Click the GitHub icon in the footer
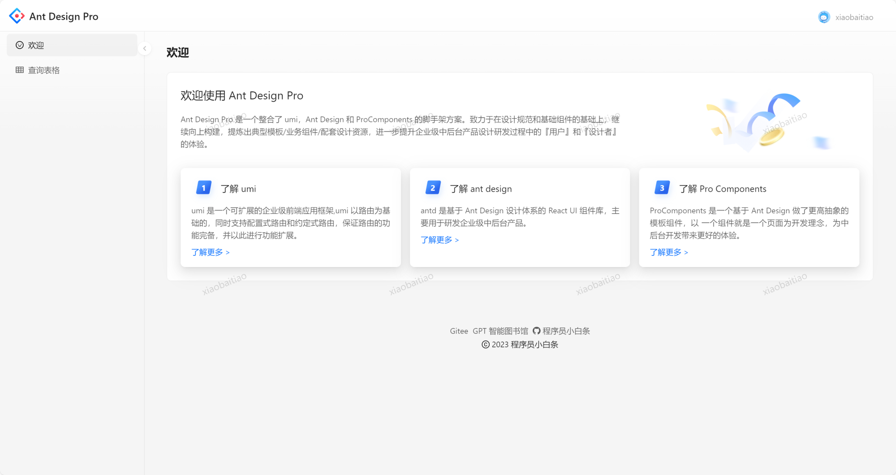The width and height of the screenshot is (896, 475). pyautogui.click(x=536, y=331)
